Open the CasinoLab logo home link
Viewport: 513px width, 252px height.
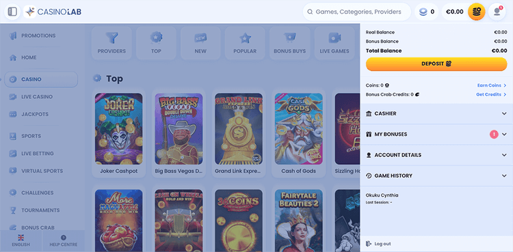[x=53, y=12]
